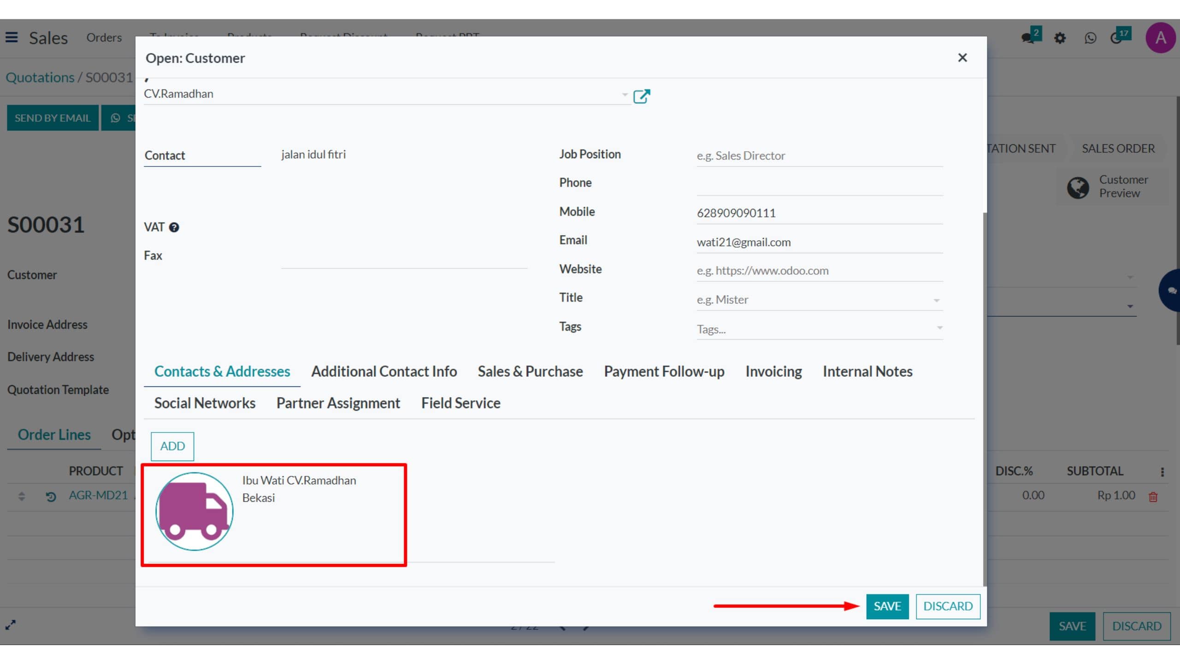The image size is (1180, 664).
Task: Show VAT help tooltip icon
Action: coord(174,227)
